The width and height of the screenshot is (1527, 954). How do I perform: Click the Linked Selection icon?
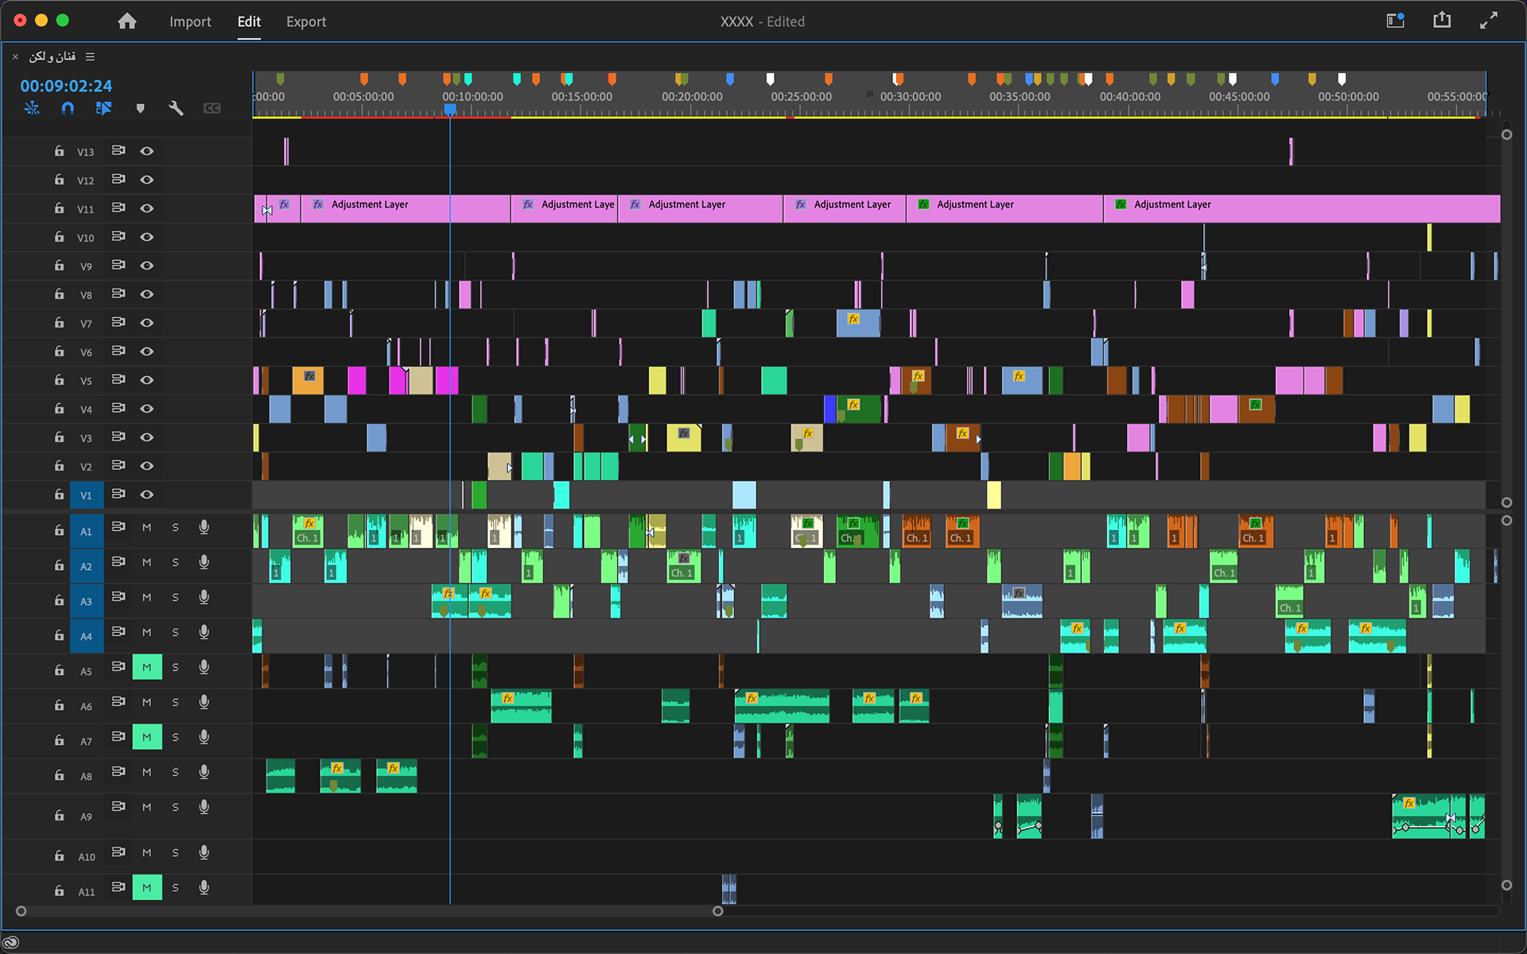pyautogui.click(x=103, y=108)
